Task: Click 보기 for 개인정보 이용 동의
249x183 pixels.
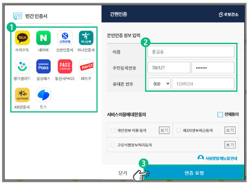Action: 164,130
